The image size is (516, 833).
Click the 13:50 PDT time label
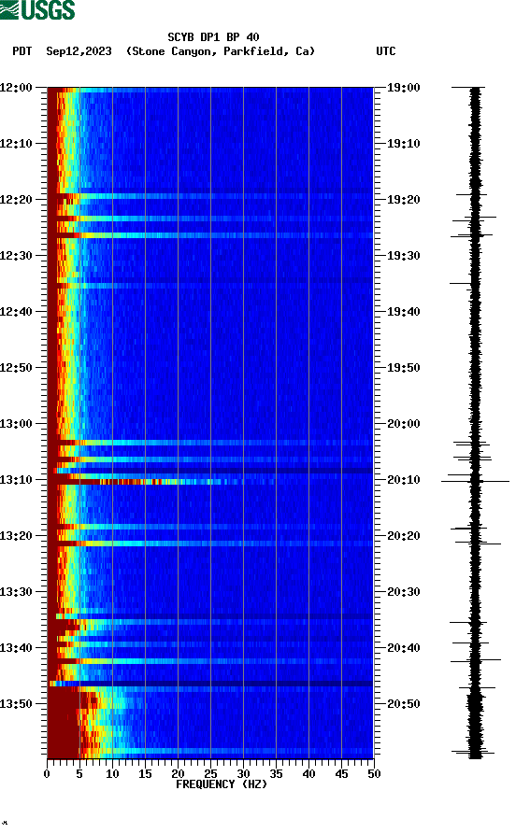pos(16,704)
